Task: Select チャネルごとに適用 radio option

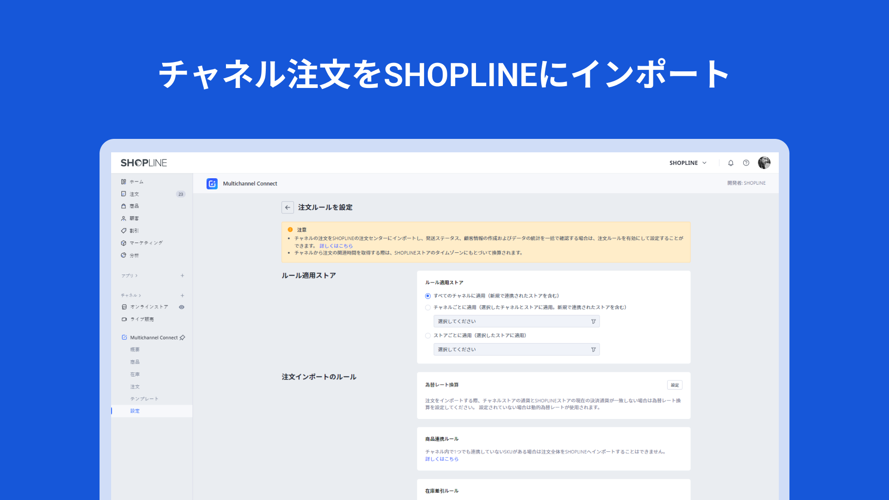Action: 428,307
